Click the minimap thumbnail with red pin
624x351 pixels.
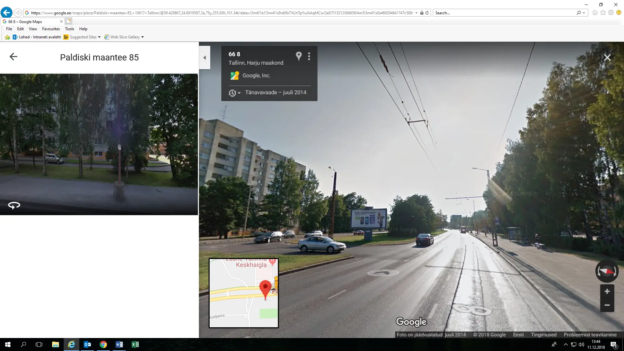point(243,293)
